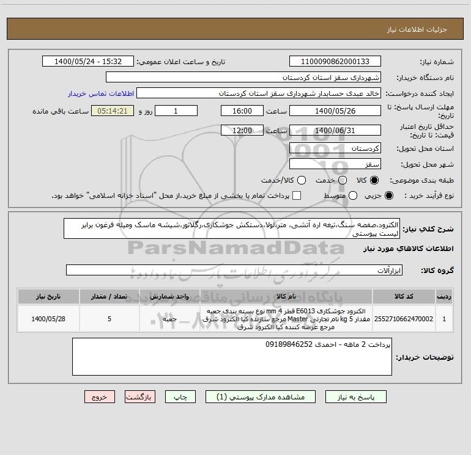
Task: Click the unit cell جعبه
Action: pos(169,319)
